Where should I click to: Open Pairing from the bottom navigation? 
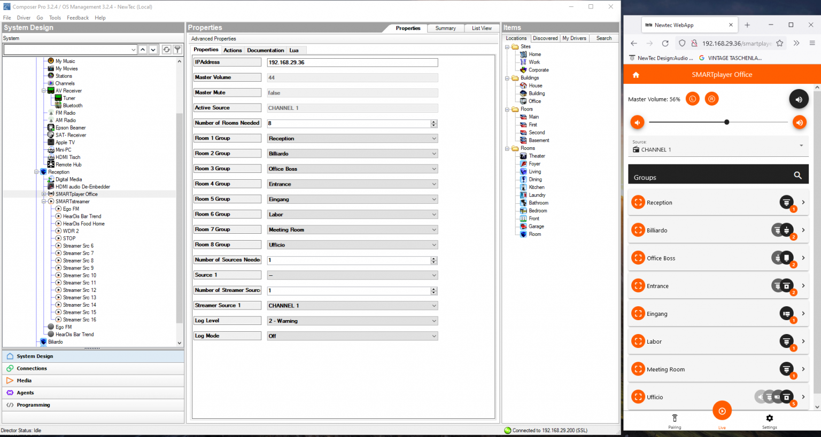(x=675, y=419)
